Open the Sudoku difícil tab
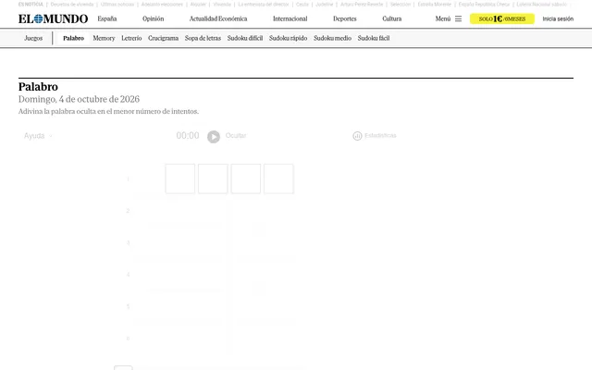592x370 pixels. [x=245, y=38]
